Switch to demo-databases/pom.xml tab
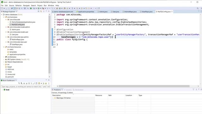The image size is (202, 114). coord(62,12)
